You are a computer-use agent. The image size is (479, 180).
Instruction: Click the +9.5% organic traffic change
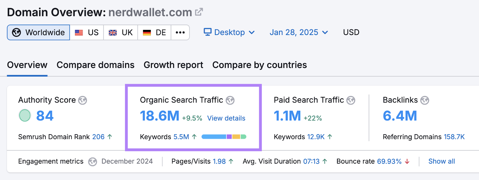pyautogui.click(x=192, y=118)
